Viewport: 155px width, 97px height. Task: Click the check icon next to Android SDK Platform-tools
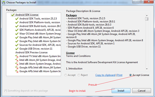tap(17, 22)
